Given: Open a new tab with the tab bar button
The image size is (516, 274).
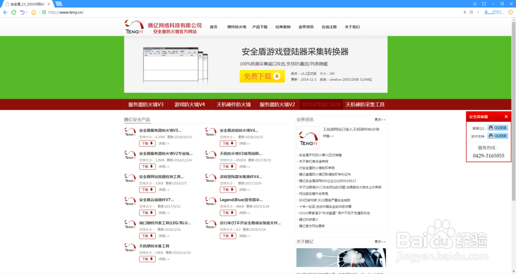Looking at the screenshot, I should 59,4.
